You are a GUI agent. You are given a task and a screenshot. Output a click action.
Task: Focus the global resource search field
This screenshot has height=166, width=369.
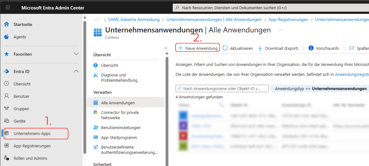click(x=271, y=8)
